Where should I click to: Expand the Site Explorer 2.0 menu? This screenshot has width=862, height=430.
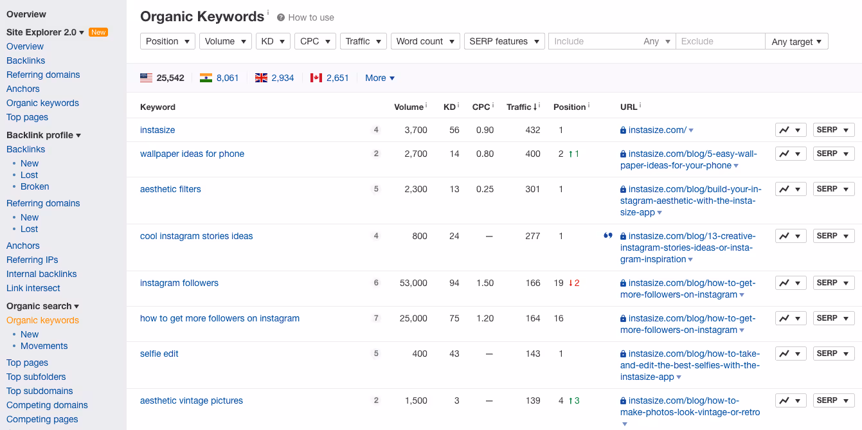[45, 32]
